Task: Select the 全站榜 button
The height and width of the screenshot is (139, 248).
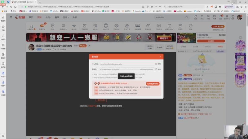Action: 159,47
